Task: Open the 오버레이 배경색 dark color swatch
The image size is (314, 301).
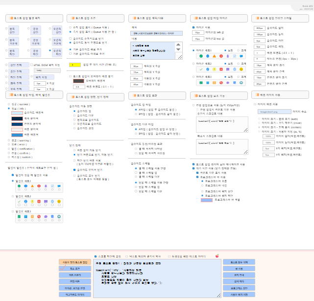Action: click(x=79, y=81)
